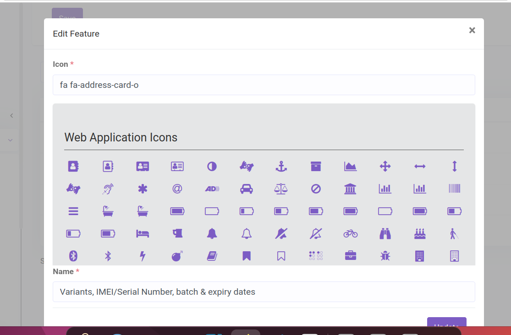This screenshot has height=335, width=511.
Task: Pick the binoculars icon
Action: pos(385,234)
